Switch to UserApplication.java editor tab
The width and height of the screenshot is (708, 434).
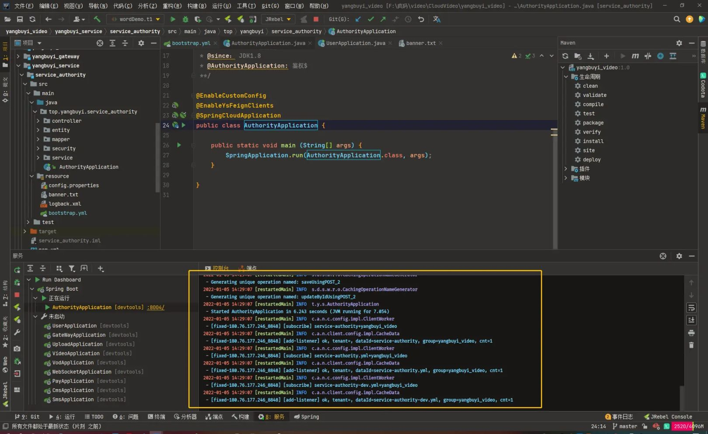355,43
